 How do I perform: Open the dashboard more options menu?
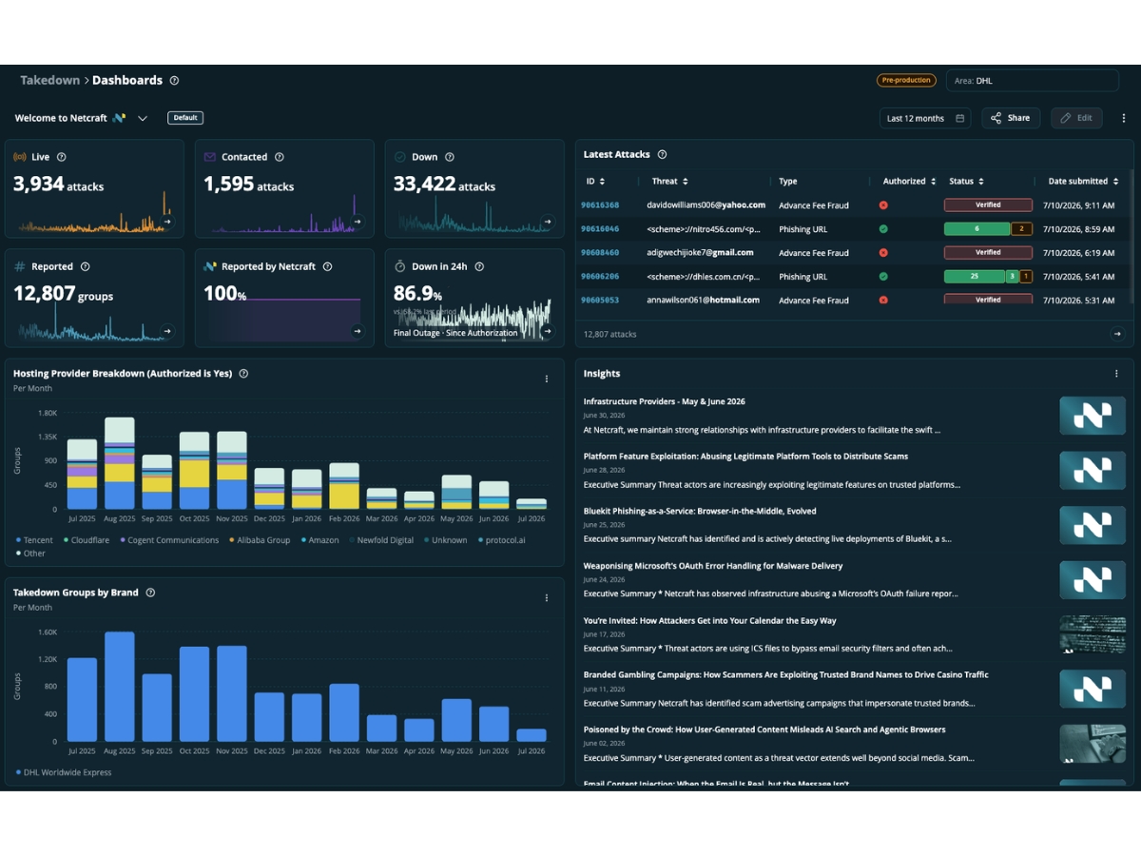tap(1124, 118)
